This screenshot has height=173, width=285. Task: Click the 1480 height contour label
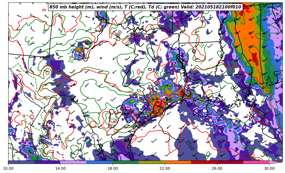tap(118, 35)
